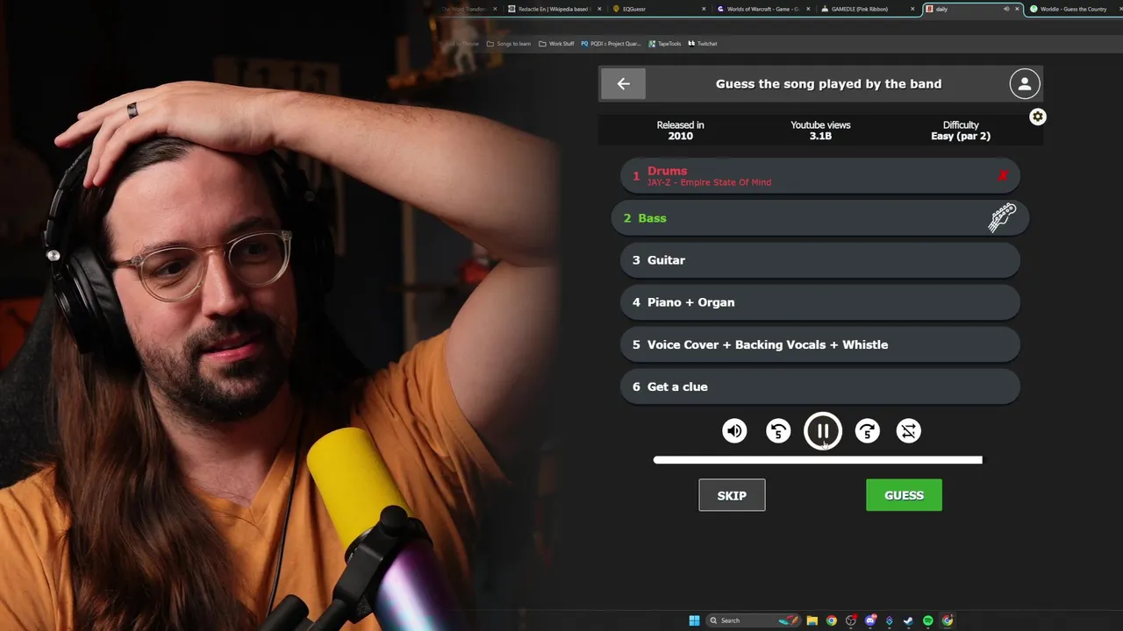1123x631 pixels.
Task: Mute audio with the speaker icon
Action: [734, 431]
